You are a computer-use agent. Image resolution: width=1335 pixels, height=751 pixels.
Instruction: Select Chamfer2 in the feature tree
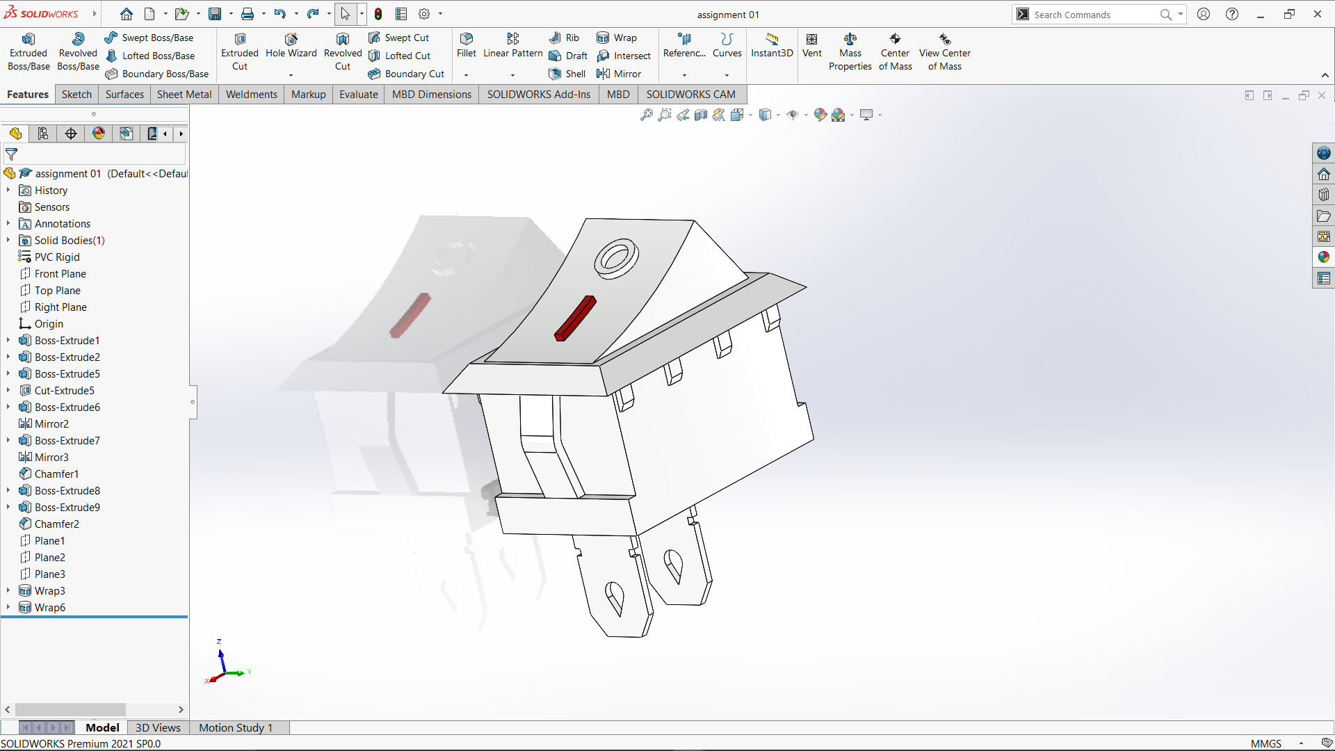tap(56, 524)
